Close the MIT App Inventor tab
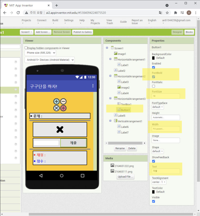This screenshot has width=200, height=216. click(x=49, y=5)
